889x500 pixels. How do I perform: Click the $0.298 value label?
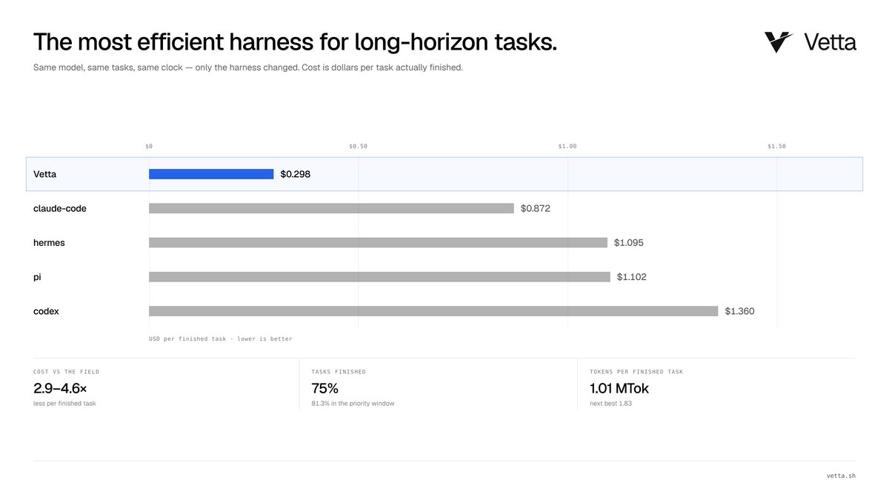[295, 174]
